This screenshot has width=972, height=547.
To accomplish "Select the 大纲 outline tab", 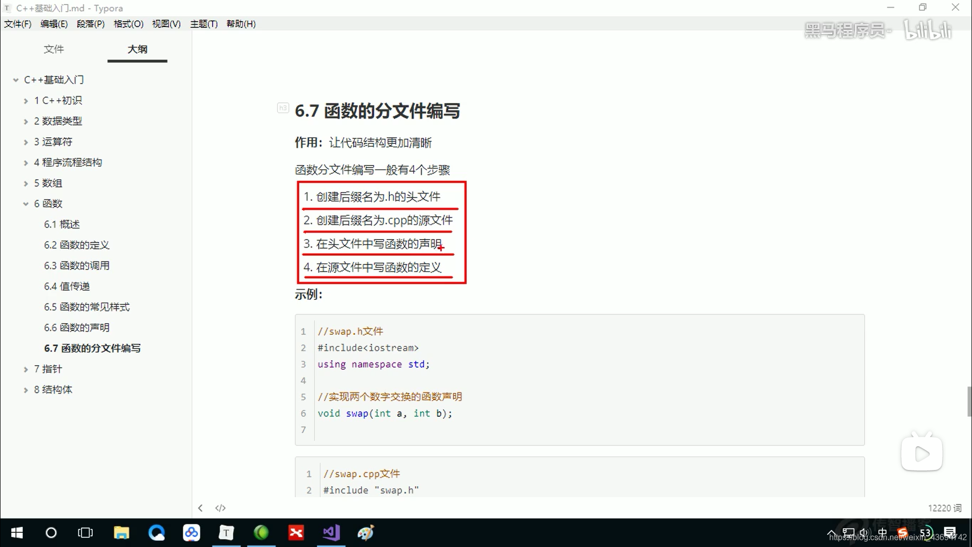I will pos(137,49).
